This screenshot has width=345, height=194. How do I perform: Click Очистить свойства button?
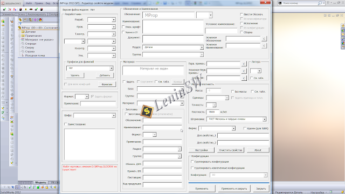tap(231, 150)
